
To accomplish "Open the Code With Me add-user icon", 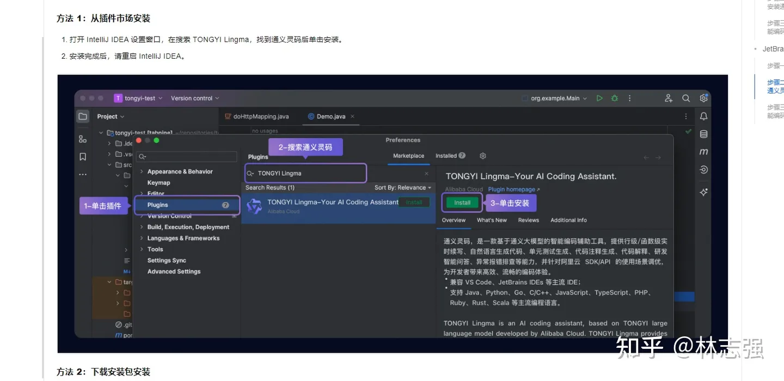I will (669, 99).
